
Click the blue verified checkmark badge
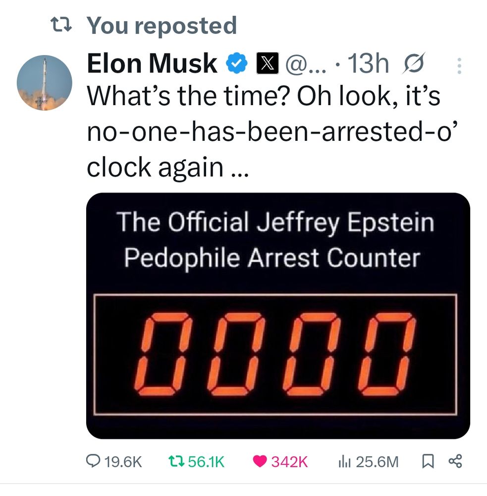(237, 63)
